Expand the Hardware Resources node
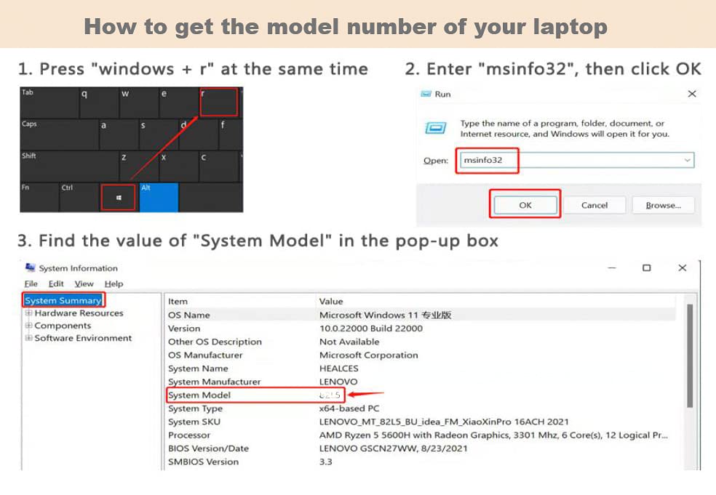 (28, 313)
